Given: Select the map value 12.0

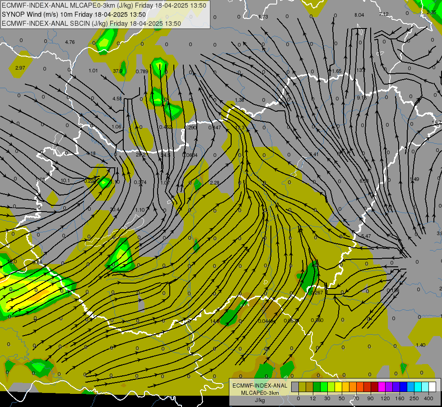Looking at the screenshot, I should point(12,261).
